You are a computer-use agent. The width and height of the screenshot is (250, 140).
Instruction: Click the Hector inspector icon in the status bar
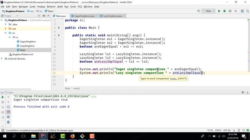click(239, 130)
